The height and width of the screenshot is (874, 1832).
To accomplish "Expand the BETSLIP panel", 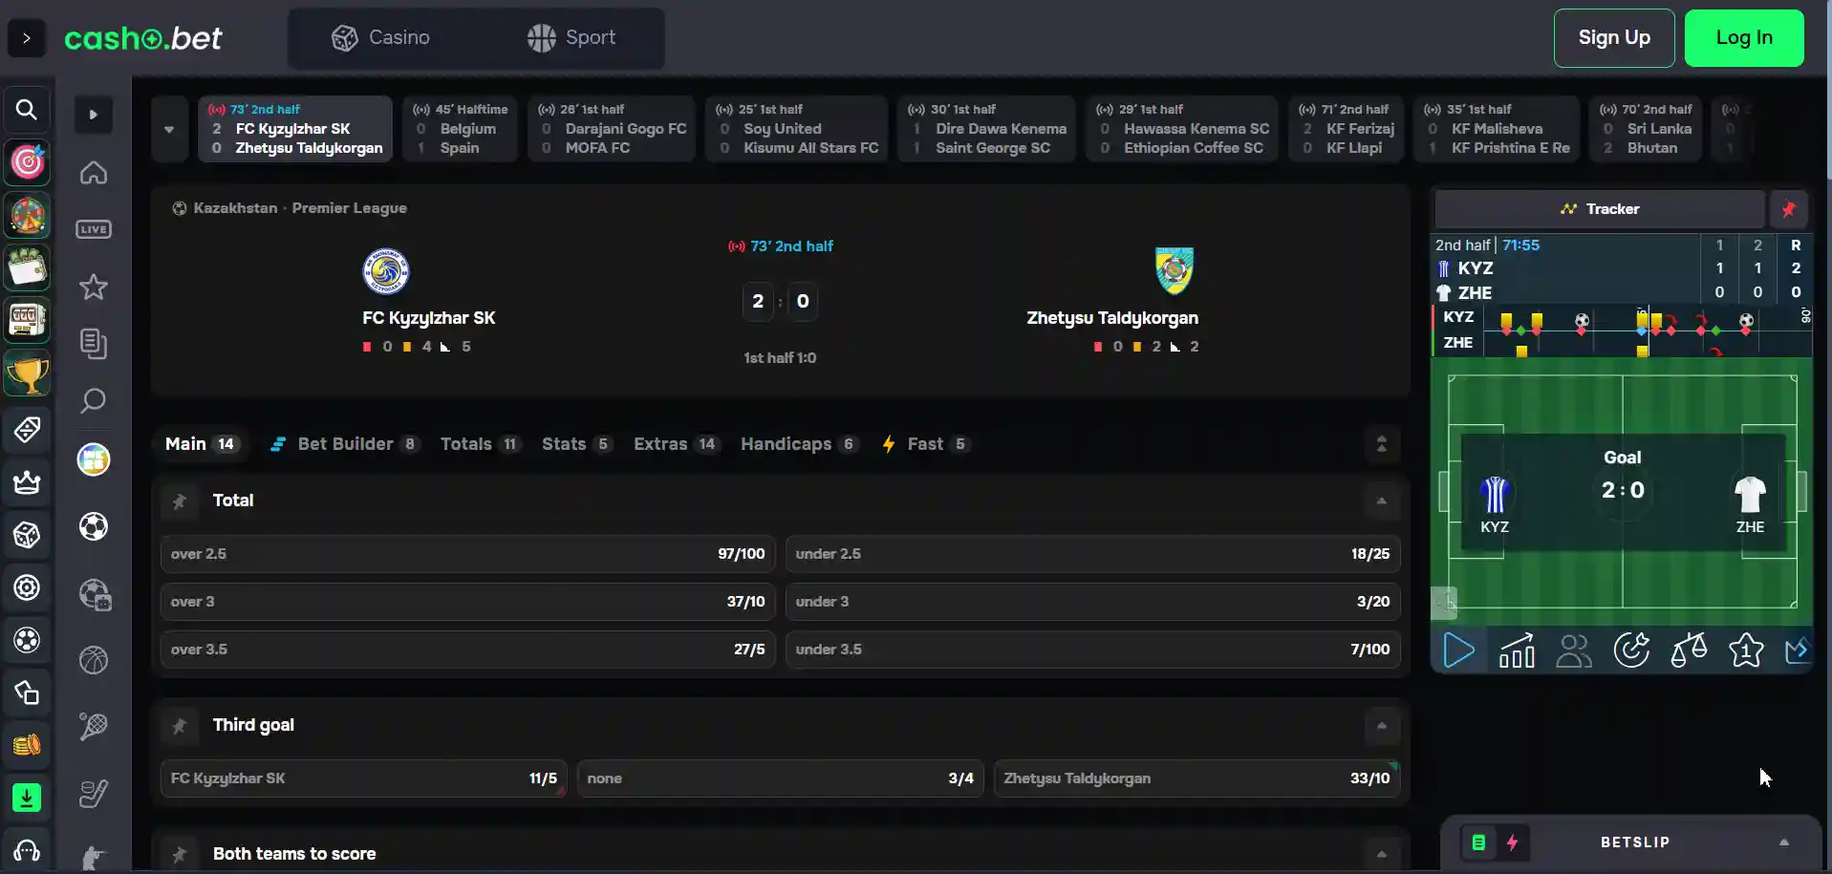I will tap(1783, 842).
